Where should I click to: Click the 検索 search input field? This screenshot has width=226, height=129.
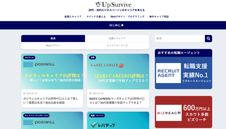[180, 39]
